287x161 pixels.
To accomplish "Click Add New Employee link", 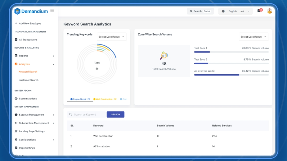I will click(x=30, y=23).
